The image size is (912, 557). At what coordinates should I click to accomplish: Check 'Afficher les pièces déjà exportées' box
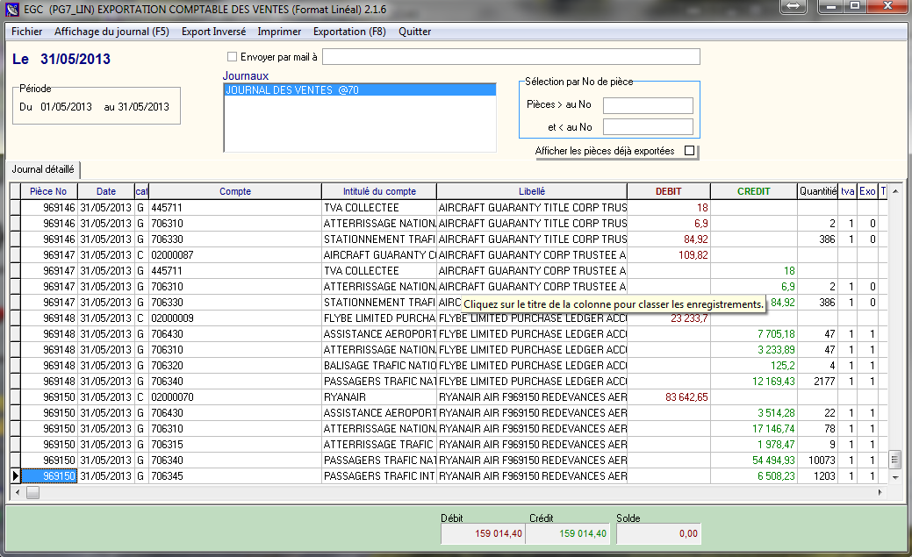[x=689, y=151]
